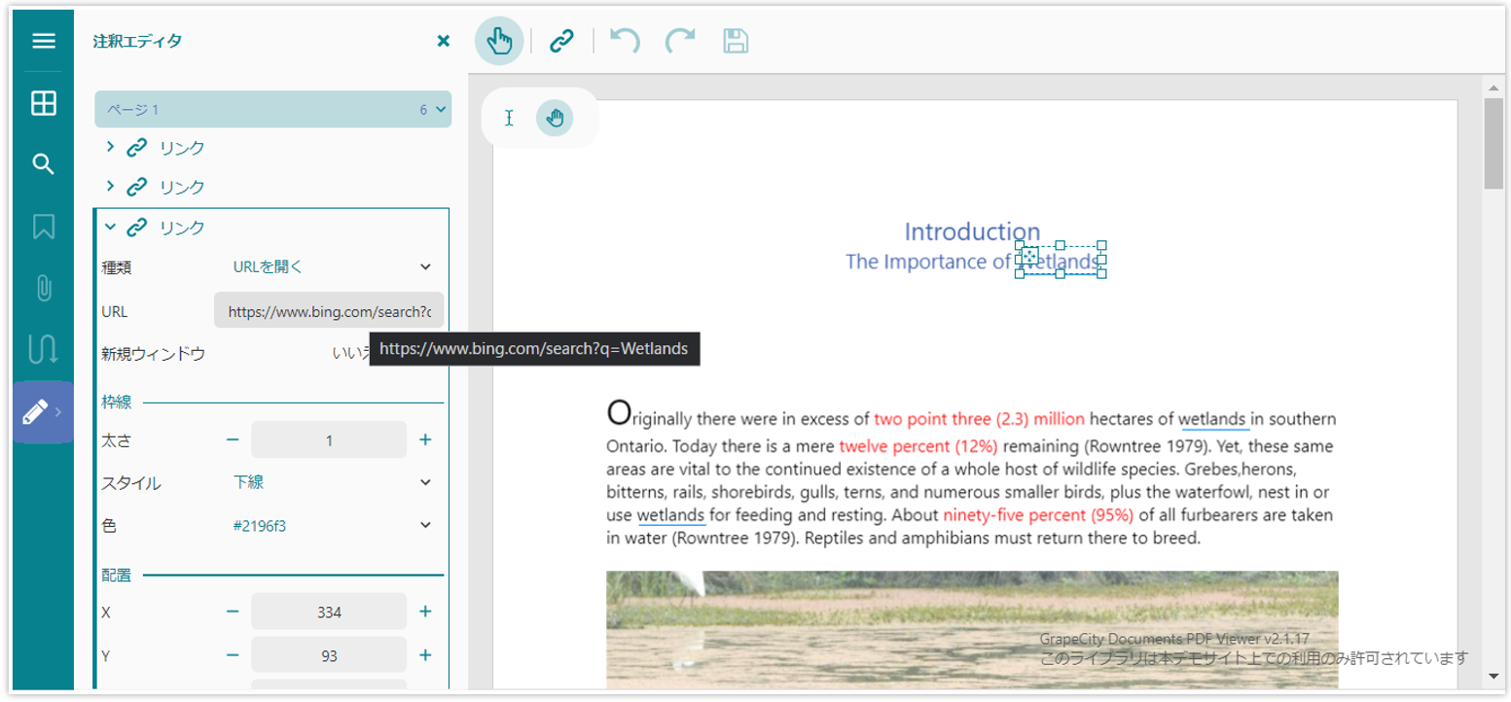Click the redo arrow in toolbar
Image resolution: width=1511 pixels, height=702 pixels.
coord(680,41)
